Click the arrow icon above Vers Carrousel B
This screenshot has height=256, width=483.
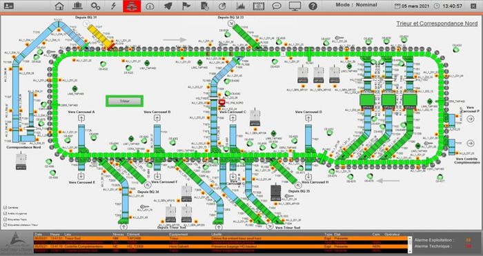(157, 118)
